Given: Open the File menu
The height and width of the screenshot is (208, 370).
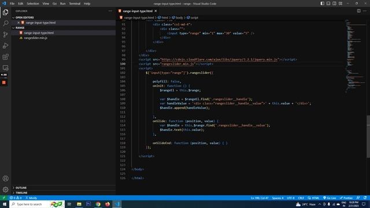Looking at the screenshot, I should pyautogui.click(x=12, y=3).
